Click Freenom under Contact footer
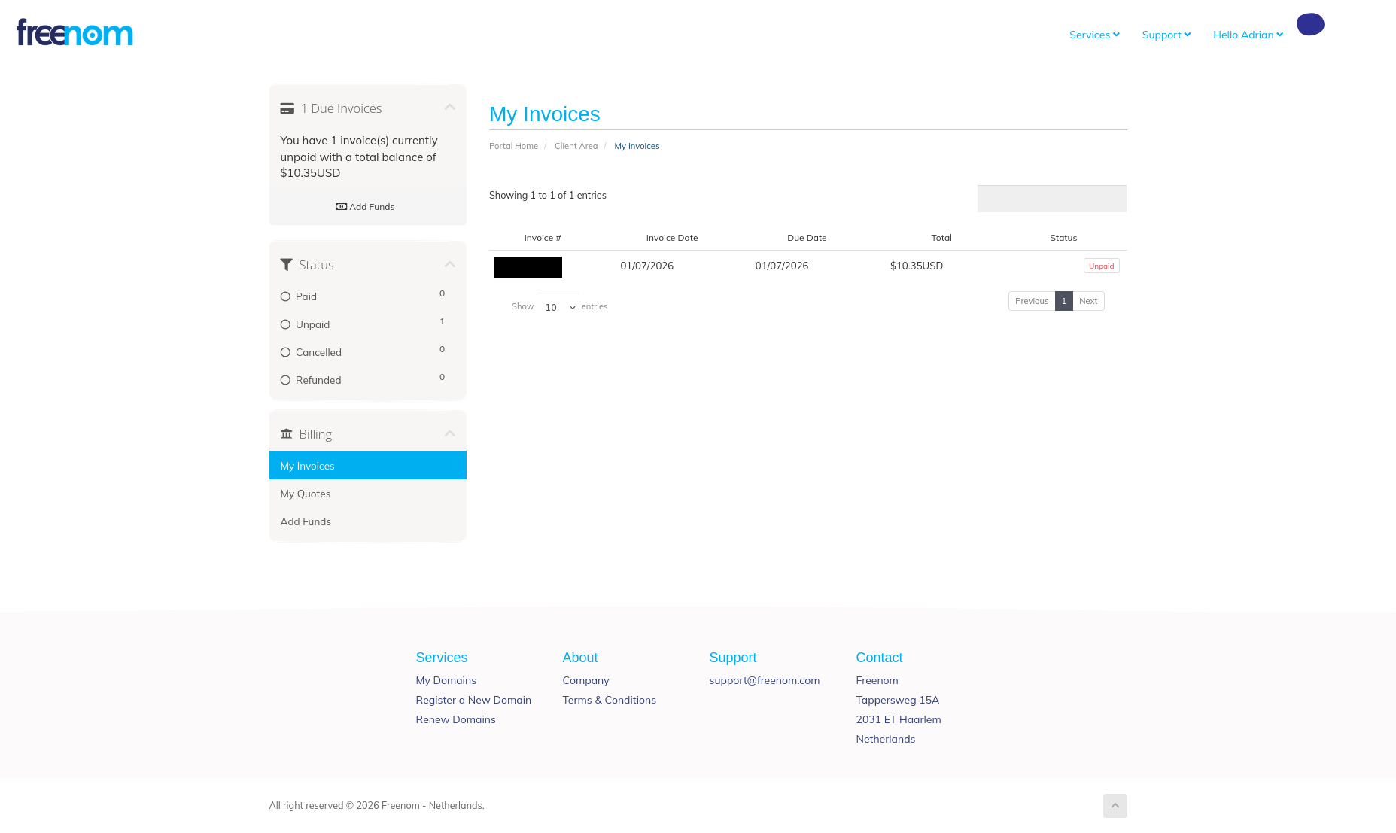The height and width of the screenshot is (833, 1396). point(877,680)
